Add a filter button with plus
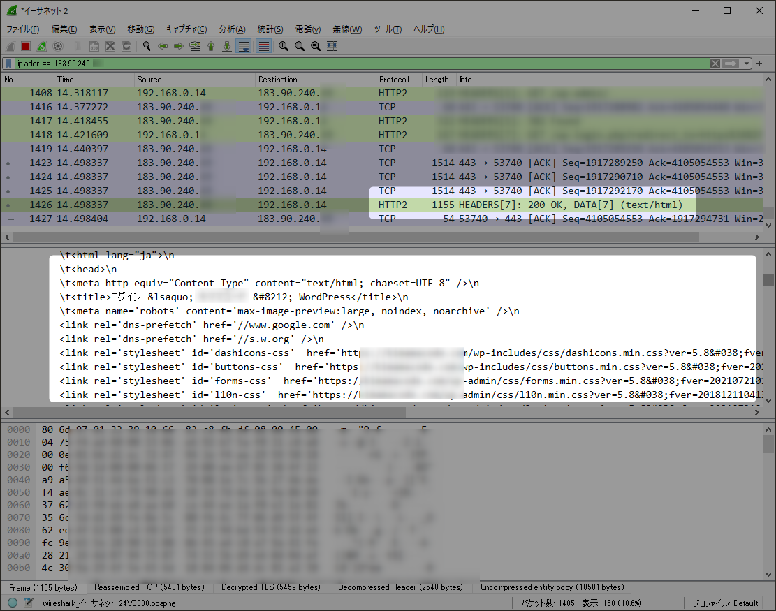Viewport: 776px width, 611px height. 759,64
